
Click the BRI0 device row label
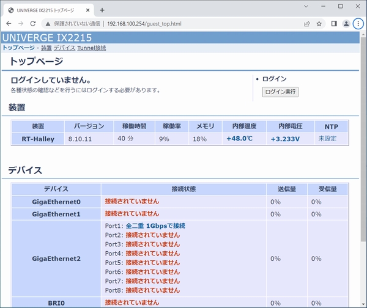pos(56,303)
